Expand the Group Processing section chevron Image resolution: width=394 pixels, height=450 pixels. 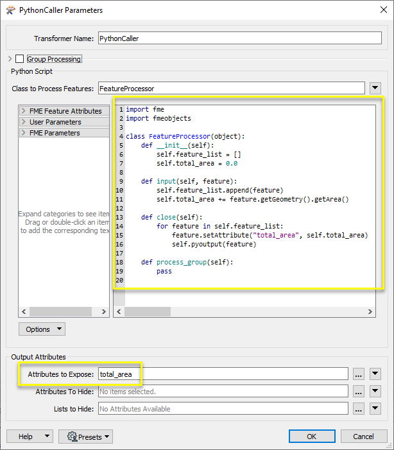coord(10,59)
